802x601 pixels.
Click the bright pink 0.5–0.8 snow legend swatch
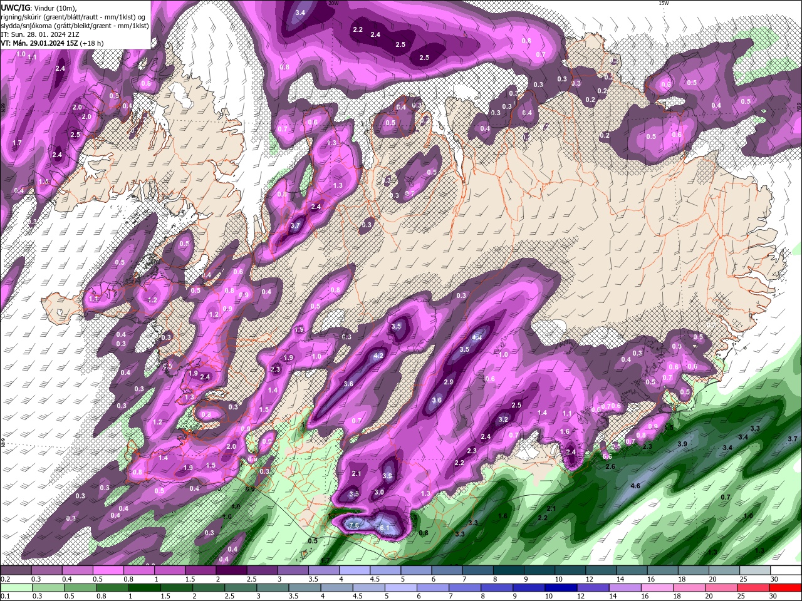coord(108,570)
